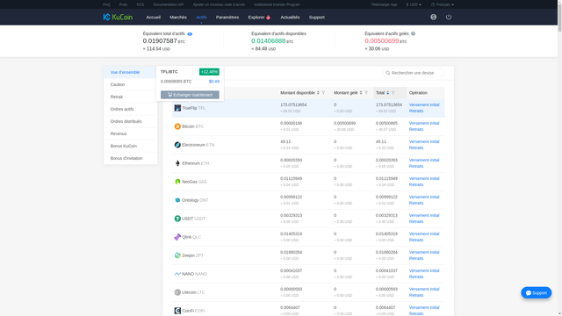
Task: Click Versement initial for Electroneum
Action: point(424,141)
